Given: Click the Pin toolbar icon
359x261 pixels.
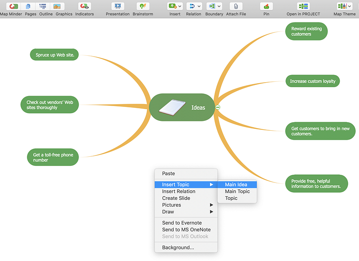Looking at the screenshot, I should [267, 6].
